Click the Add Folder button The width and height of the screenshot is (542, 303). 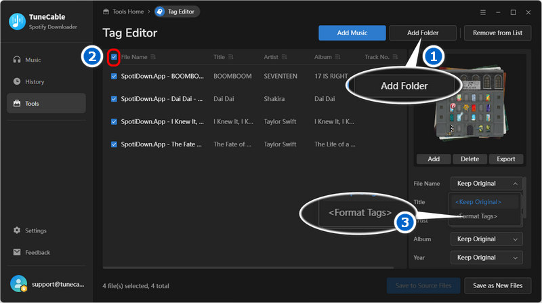click(422, 33)
